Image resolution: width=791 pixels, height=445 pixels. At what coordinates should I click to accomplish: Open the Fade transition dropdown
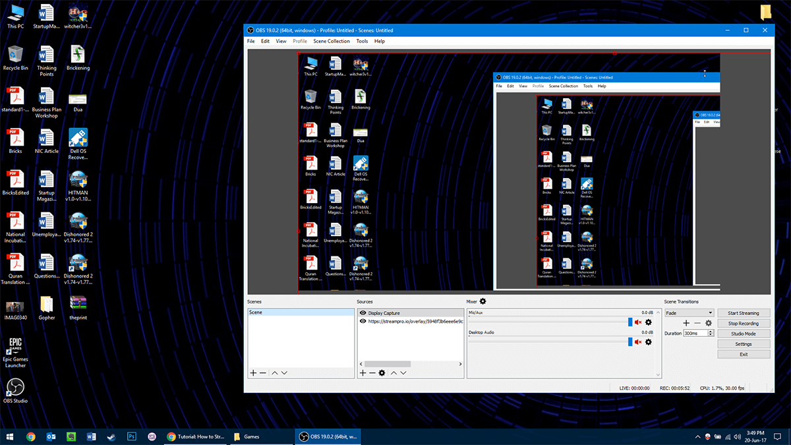coord(689,313)
